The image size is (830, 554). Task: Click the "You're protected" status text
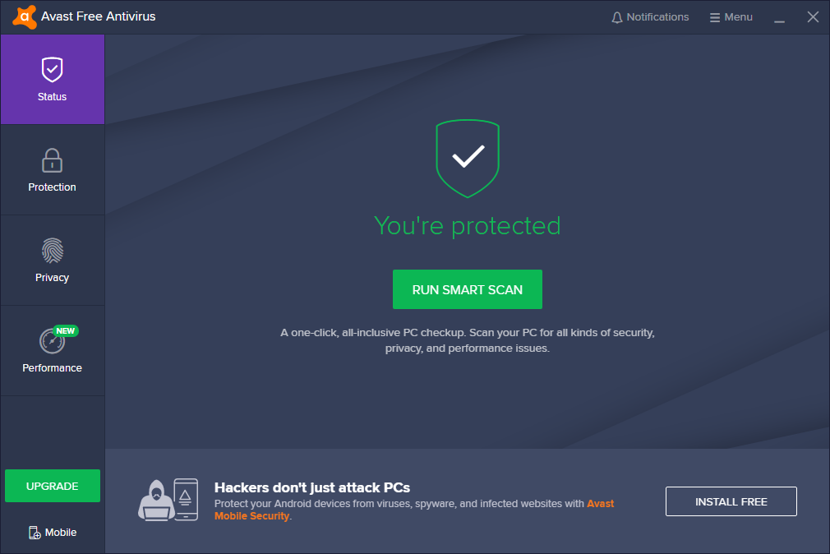pyautogui.click(x=468, y=226)
